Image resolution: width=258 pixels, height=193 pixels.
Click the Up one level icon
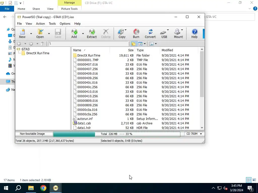pos(42,44)
